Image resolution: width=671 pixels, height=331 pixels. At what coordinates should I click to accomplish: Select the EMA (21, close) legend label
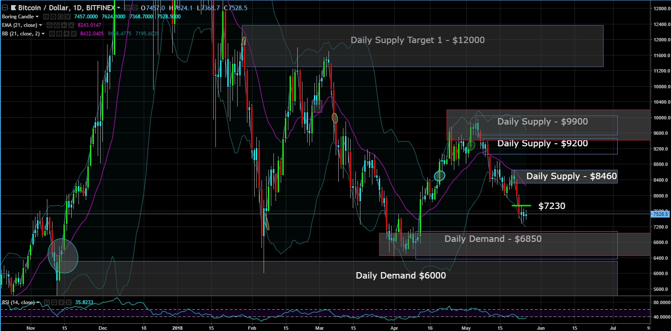point(20,25)
